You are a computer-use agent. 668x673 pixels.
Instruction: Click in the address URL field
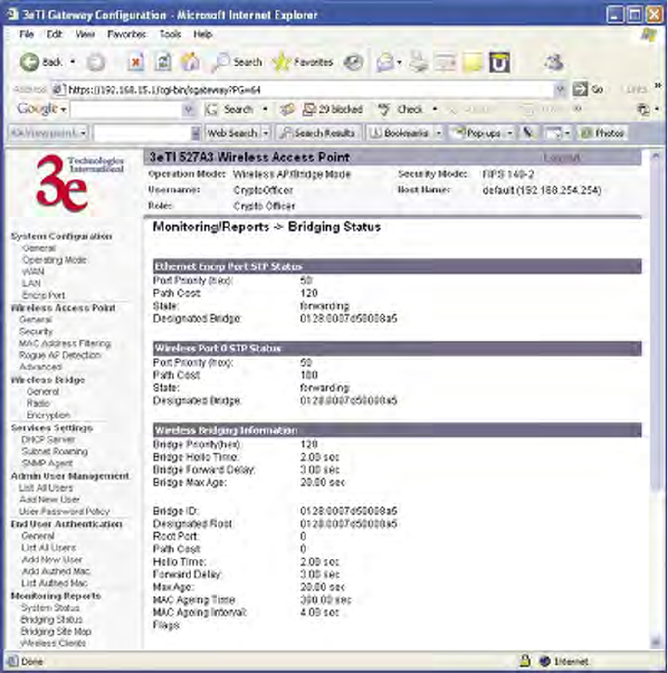[x=302, y=90]
